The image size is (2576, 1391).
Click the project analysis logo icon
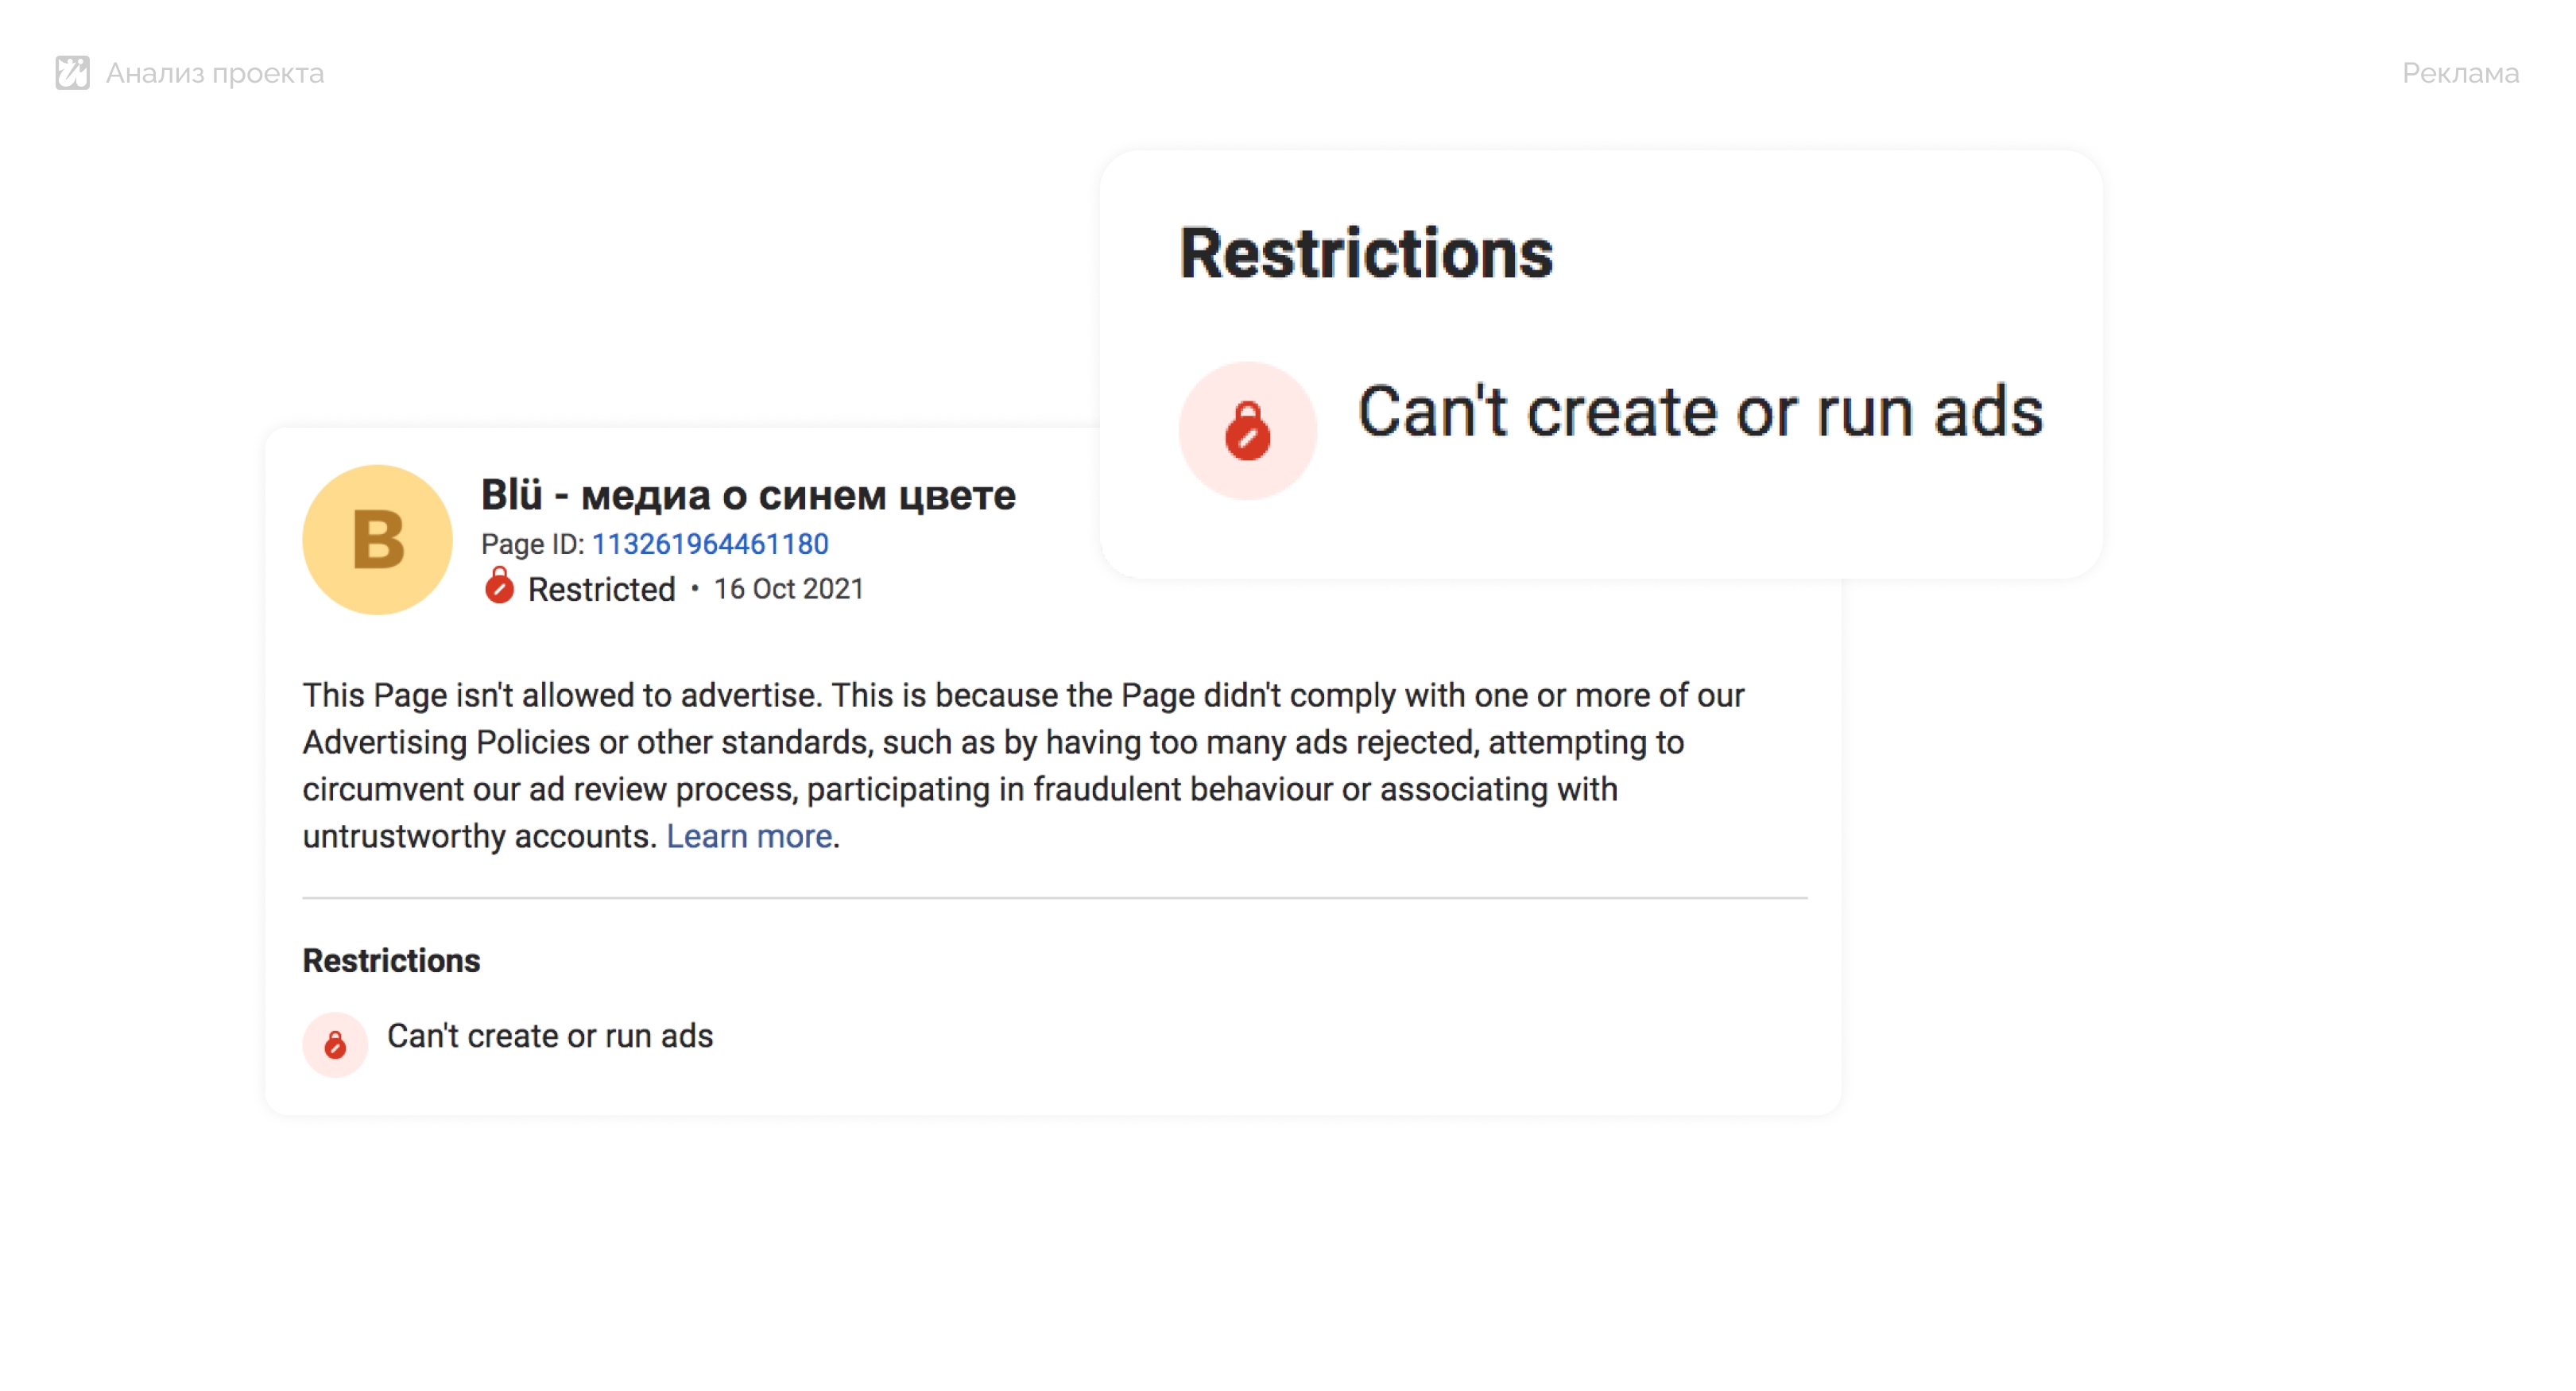click(72, 73)
